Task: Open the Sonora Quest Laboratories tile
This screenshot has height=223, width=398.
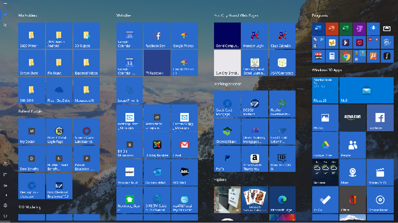Action: pyautogui.click(x=87, y=131)
